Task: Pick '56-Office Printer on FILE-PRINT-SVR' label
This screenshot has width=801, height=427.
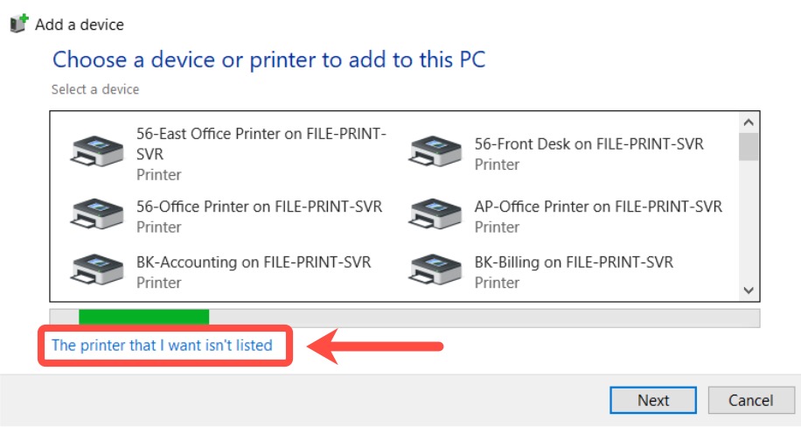Action: (259, 206)
